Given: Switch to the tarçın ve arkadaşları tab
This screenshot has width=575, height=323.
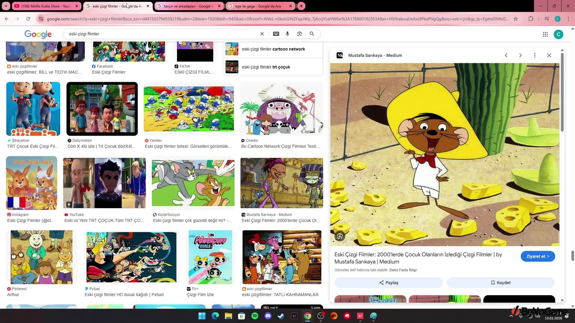Looking at the screenshot, I should pyautogui.click(x=189, y=6).
